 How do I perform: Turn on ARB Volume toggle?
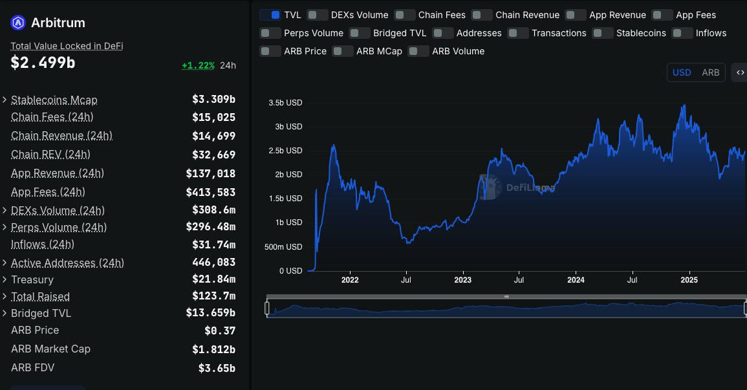[x=418, y=51]
